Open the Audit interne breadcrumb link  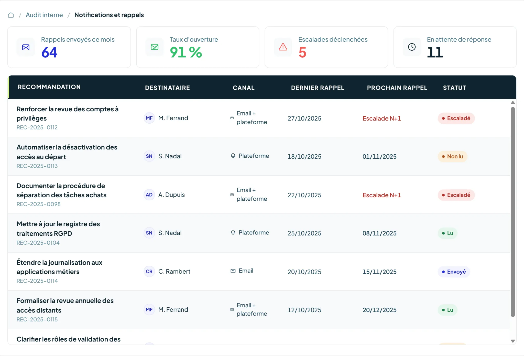pyautogui.click(x=44, y=15)
